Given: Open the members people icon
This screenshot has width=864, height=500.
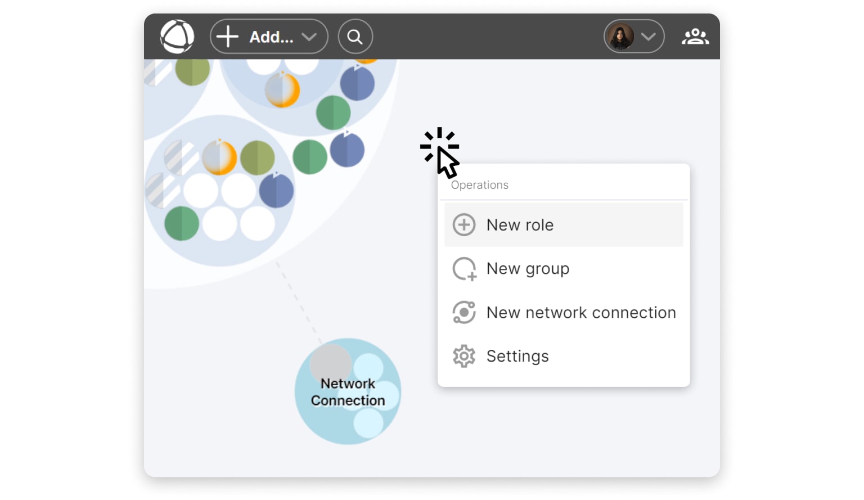Looking at the screenshot, I should pos(695,37).
